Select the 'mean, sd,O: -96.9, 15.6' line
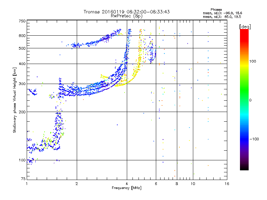 (x=222, y=13)
